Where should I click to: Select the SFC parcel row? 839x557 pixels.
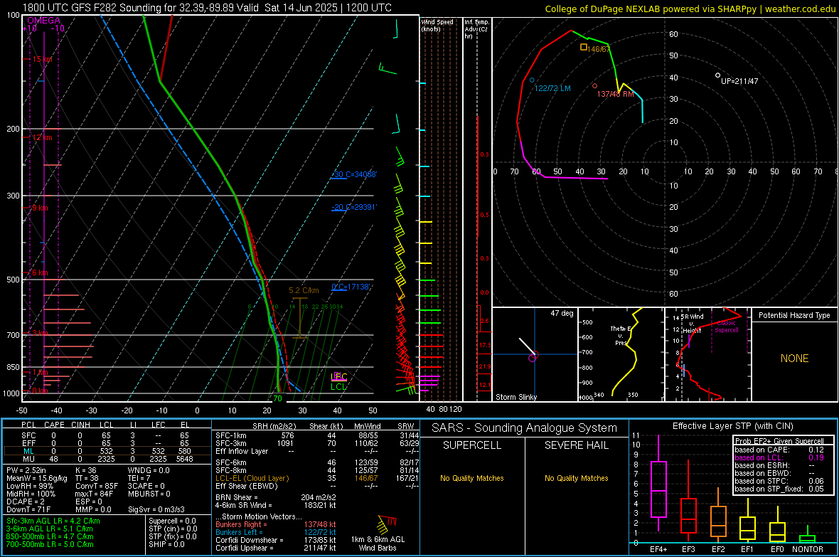pos(107,435)
